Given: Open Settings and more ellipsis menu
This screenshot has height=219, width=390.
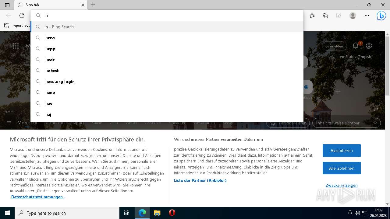Looking at the screenshot, I should pos(367,16).
